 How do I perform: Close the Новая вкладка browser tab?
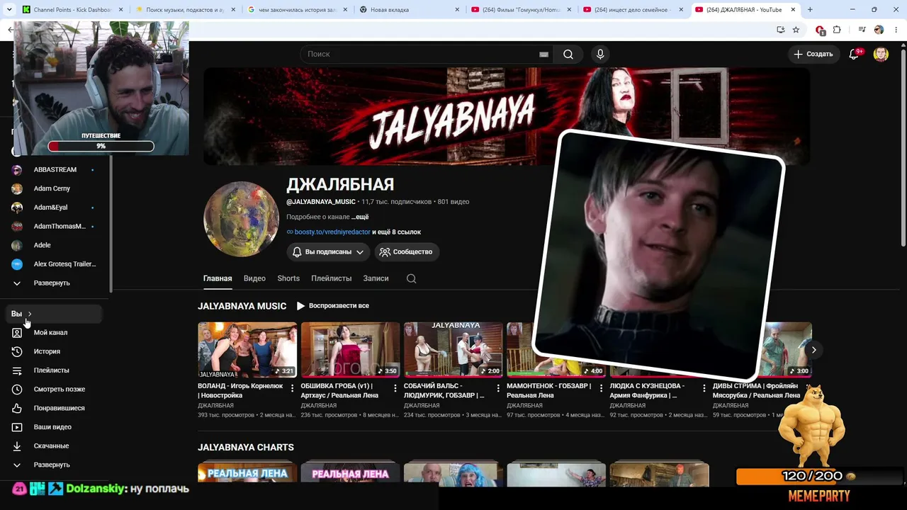[457, 10]
